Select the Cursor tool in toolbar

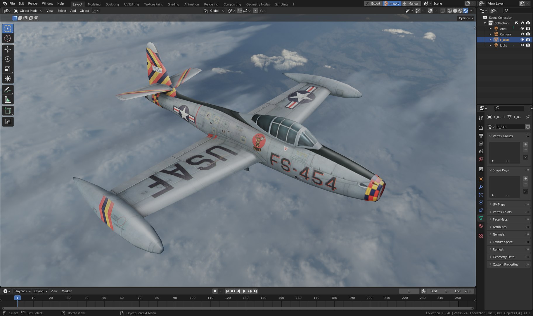coord(8,38)
